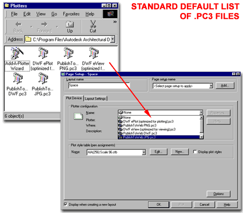Open the Favorites menu in Plotters
Image resolution: width=243 pixels, height=213 pixels.
click(x=71, y=14)
